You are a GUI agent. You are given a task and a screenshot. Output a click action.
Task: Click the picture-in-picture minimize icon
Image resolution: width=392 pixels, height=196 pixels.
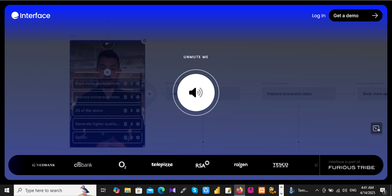tap(377, 128)
